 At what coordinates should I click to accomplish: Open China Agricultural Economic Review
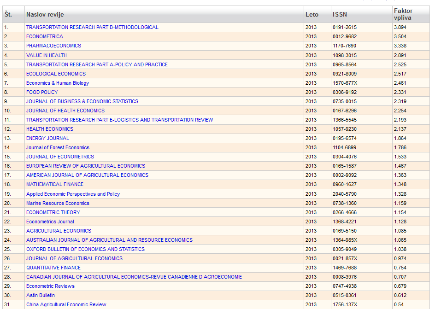[66, 304]
